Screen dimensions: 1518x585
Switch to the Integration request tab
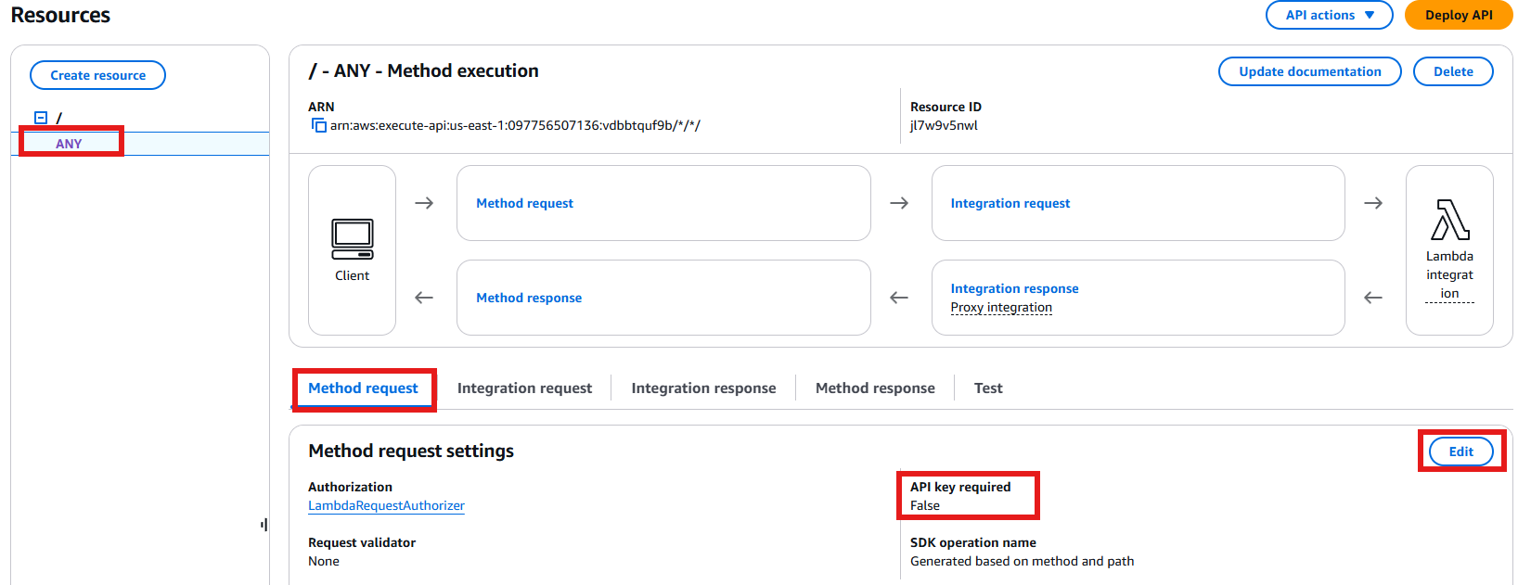pyautogui.click(x=524, y=388)
